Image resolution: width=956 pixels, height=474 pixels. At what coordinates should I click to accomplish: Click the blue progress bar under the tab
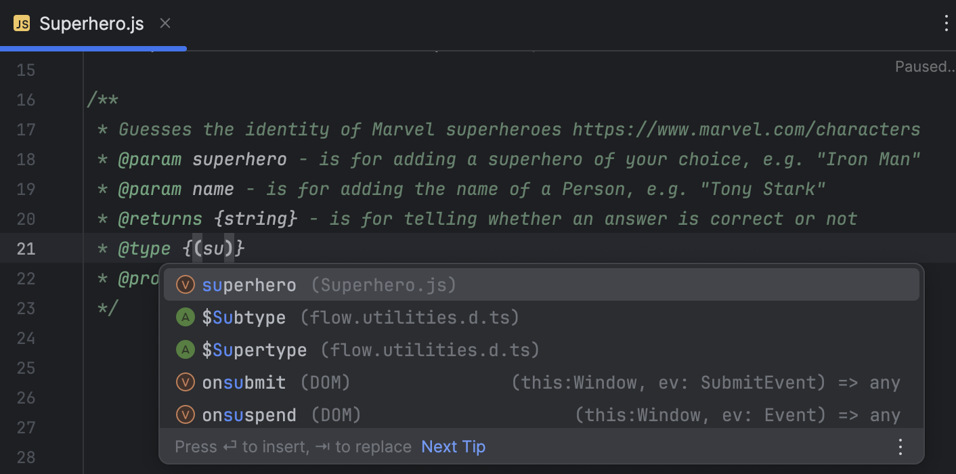coord(93,48)
